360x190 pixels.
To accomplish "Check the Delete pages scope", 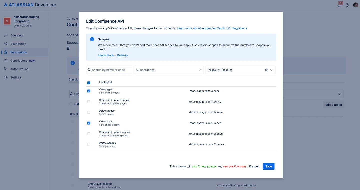I will 89,112.
